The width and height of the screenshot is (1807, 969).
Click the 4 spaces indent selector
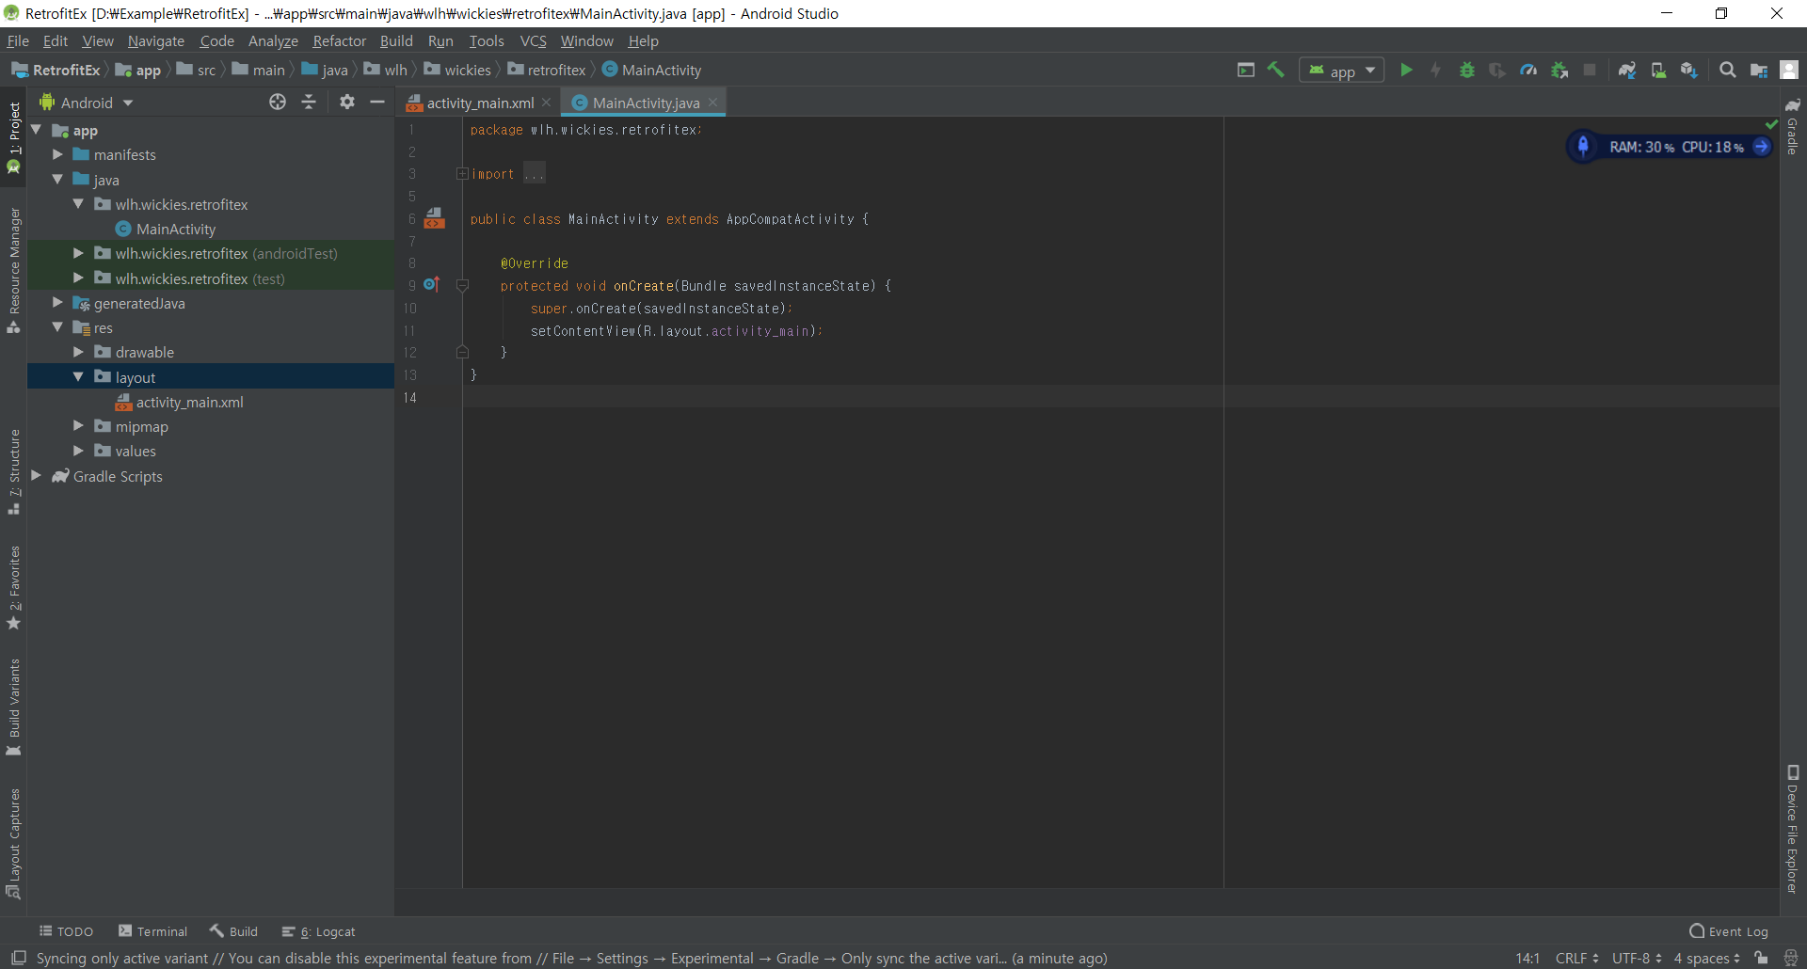coord(1706,958)
